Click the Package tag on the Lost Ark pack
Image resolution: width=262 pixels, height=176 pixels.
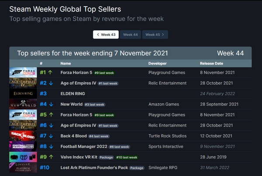point(137,168)
